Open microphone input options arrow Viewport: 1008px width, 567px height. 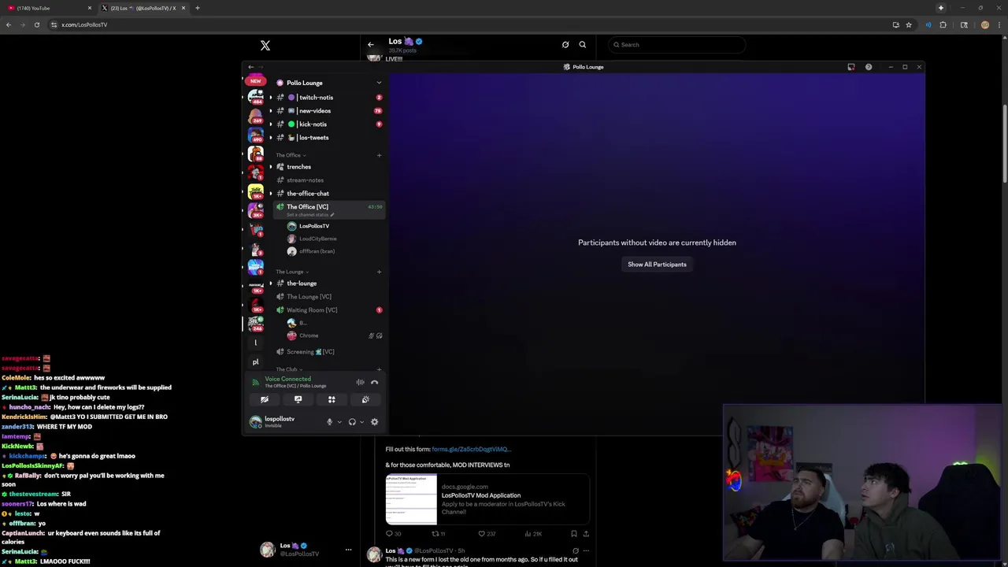coord(339,422)
